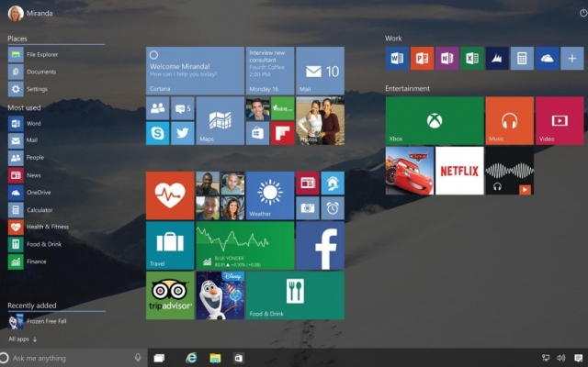Screen dimensions: 588x367
Task: Open the Travel suitcase tile
Action: click(x=170, y=246)
